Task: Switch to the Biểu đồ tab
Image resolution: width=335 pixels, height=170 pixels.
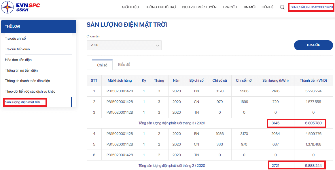Action: coord(124,65)
